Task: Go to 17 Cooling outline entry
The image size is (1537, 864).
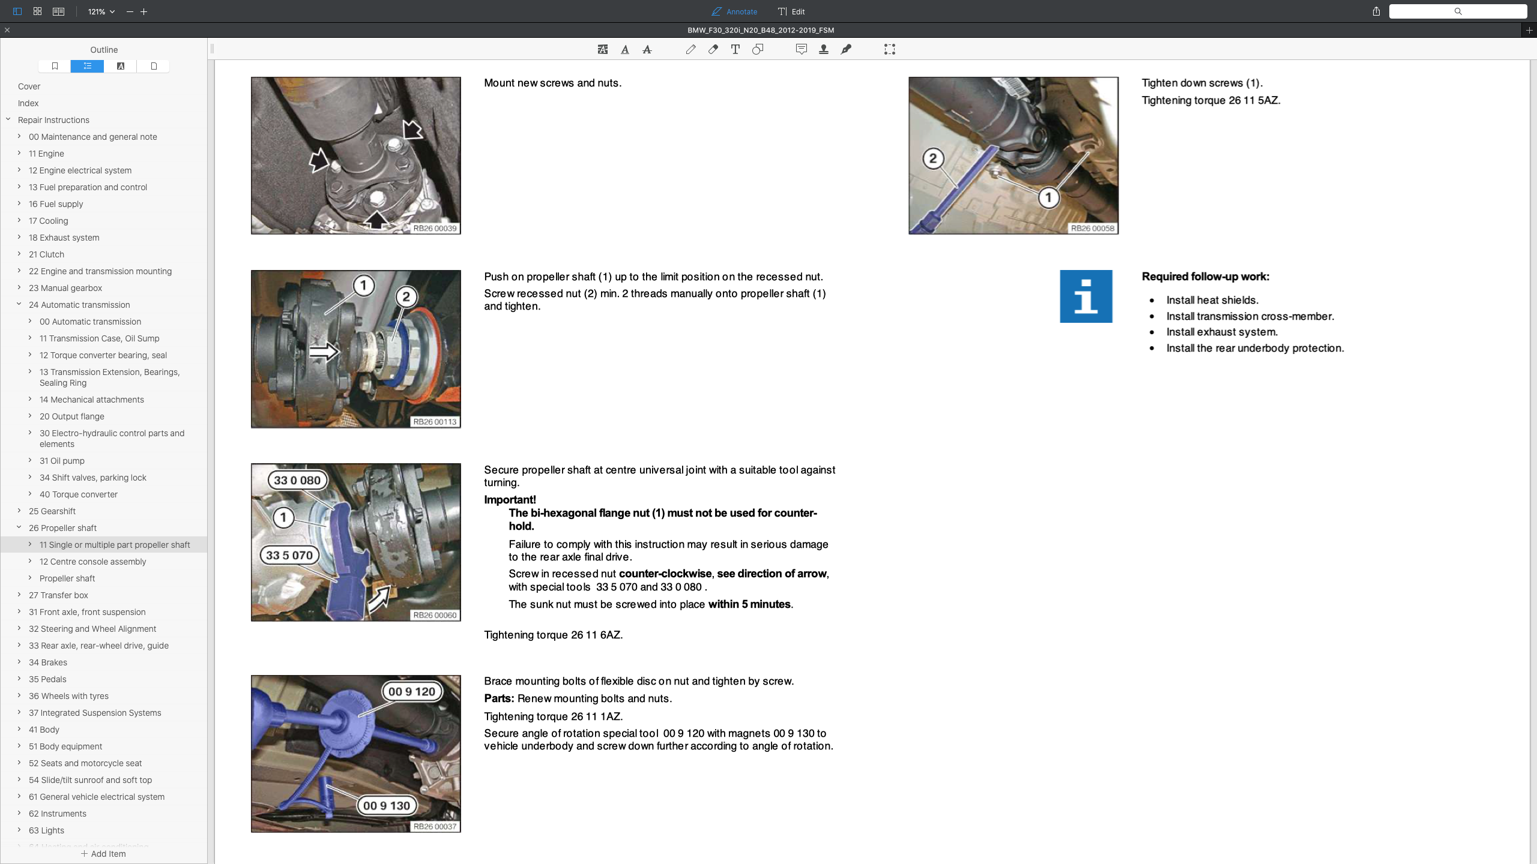Action: click(49, 221)
